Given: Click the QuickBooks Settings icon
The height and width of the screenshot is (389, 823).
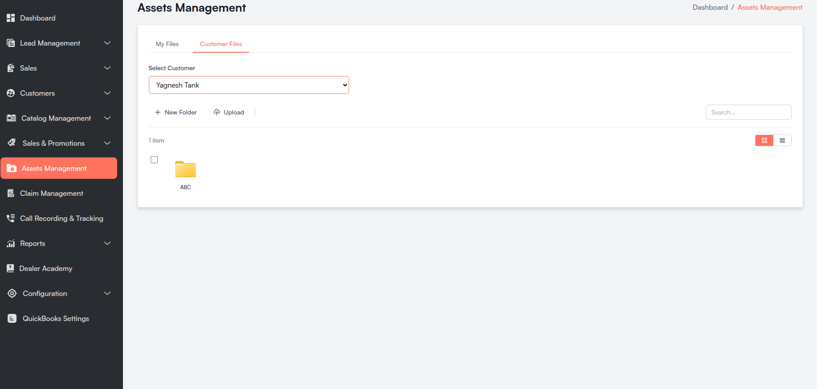Looking at the screenshot, I should coord(12,318).
